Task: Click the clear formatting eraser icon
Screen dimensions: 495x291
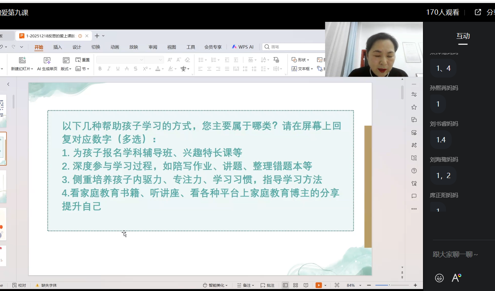Action: click(x=187, y=60)
